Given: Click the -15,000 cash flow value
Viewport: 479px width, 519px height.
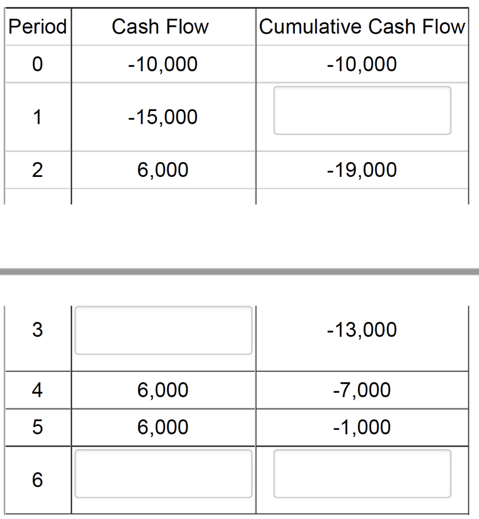Looking at the screenshot, I should tap(163, 117).
